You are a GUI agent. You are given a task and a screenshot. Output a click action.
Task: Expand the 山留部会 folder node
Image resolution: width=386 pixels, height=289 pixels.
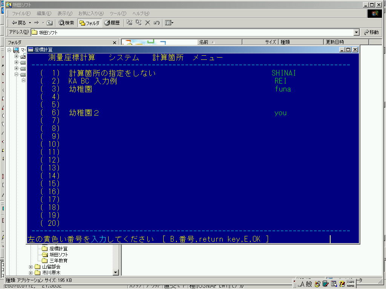(31, 267)
